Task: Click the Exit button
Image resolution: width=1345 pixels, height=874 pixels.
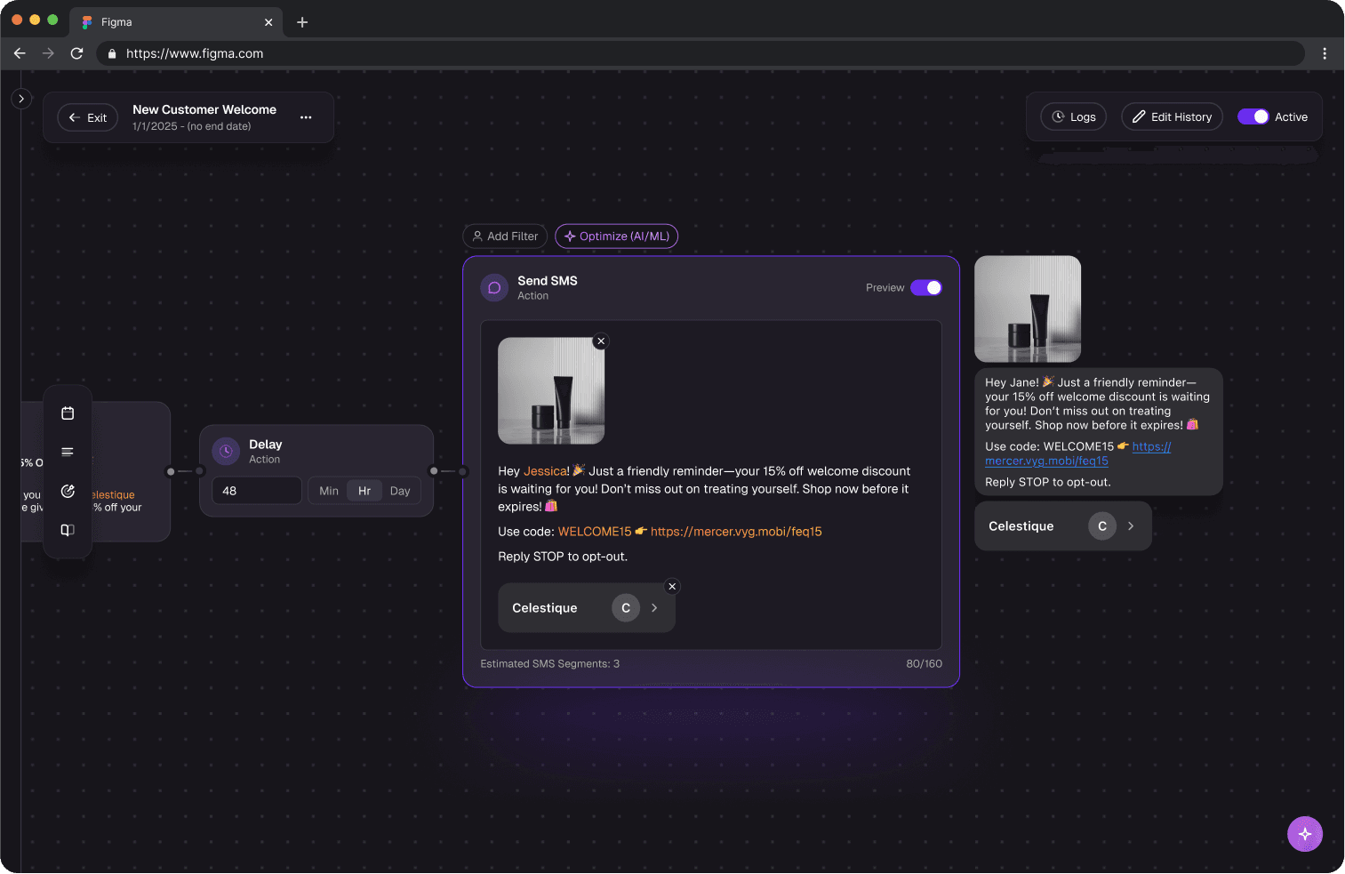Action: [87, 116]
